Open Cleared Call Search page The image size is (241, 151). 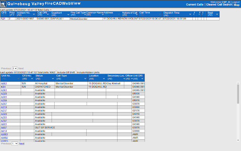point(219,5)
